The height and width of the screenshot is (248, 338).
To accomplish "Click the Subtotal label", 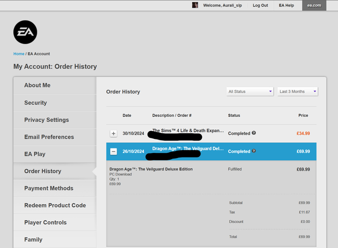I will click(236, 203).
